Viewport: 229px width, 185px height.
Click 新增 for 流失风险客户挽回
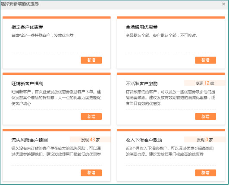tap(91, 173)
